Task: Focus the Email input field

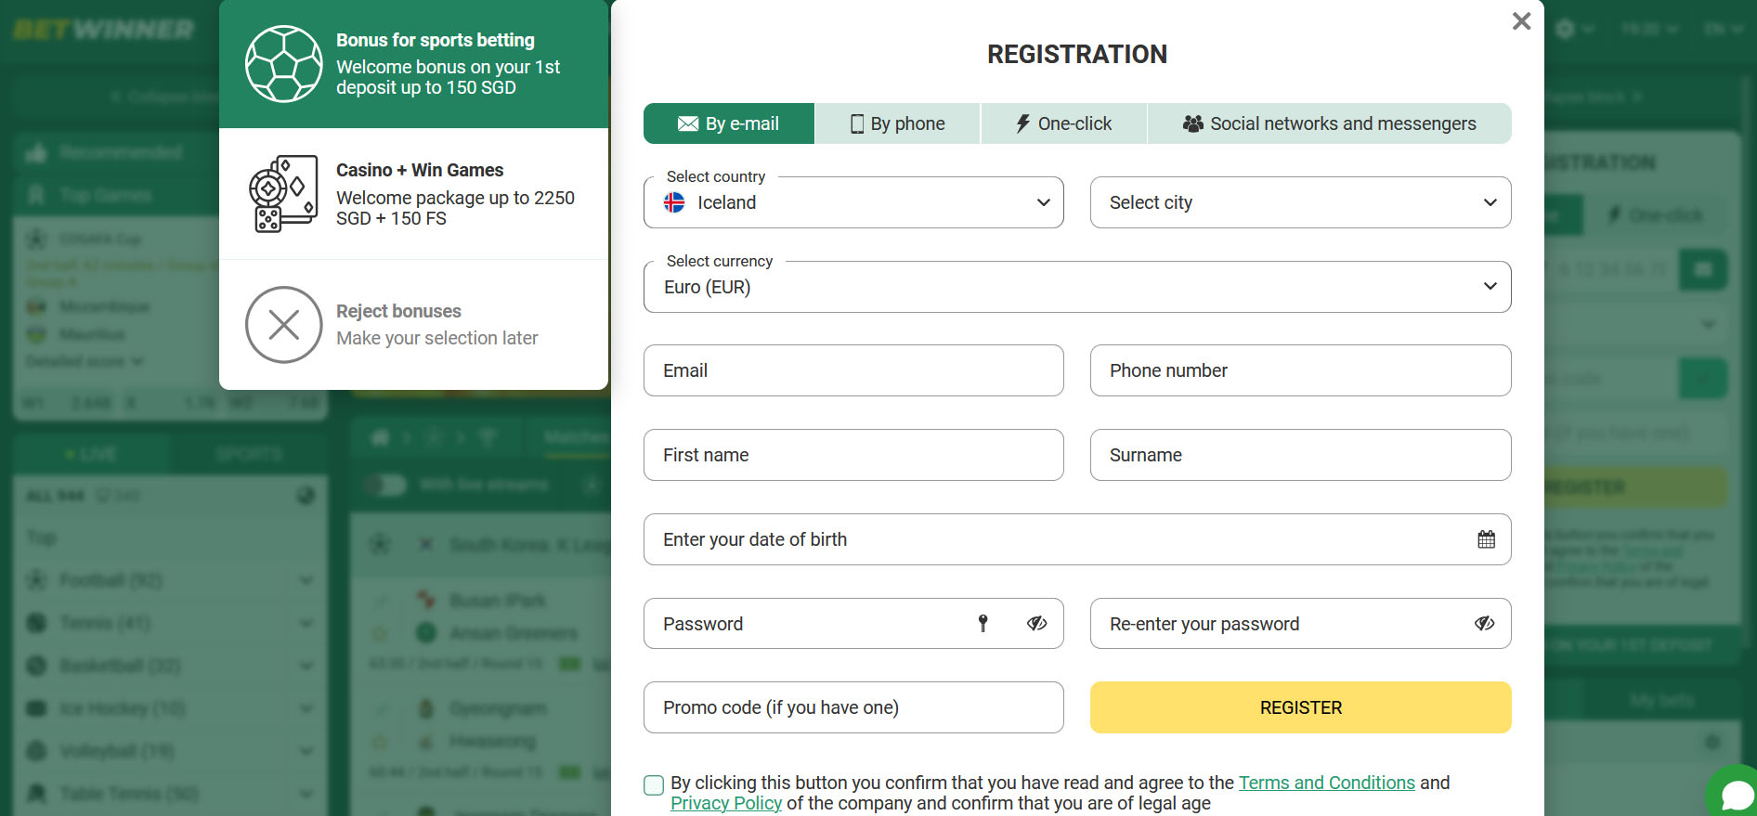Action: click(x=853, y=370)
